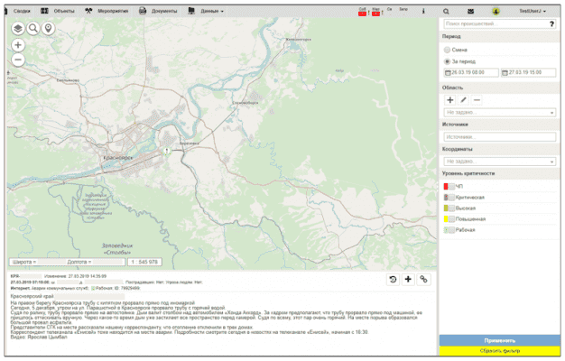Select the Смена radio button

pyautogui.click(x=448, y=49)
